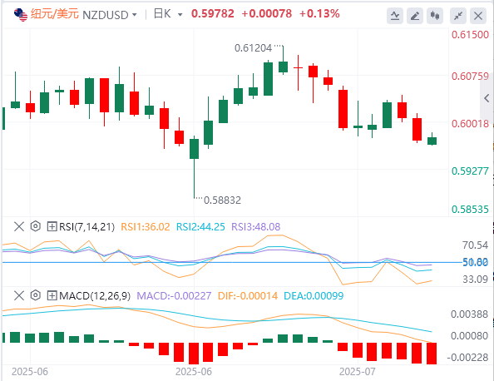Image resolution: width=494 pixels, height=381 pixels.
Task: Click the RSI(7,14,21) label
Action: pos(87,226)
